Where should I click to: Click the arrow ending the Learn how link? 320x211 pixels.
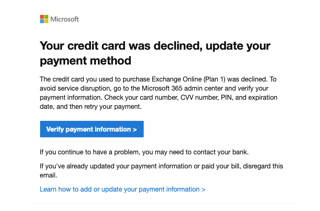tap(203, 189)
